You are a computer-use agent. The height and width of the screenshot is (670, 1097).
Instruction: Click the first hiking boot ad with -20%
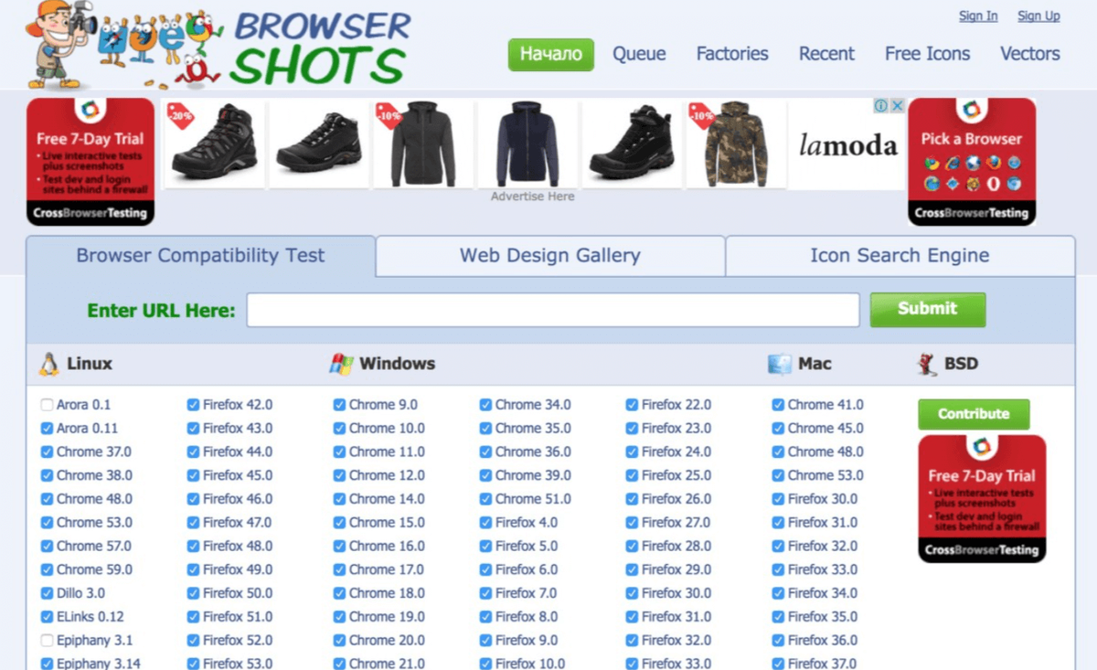[215, 144]
